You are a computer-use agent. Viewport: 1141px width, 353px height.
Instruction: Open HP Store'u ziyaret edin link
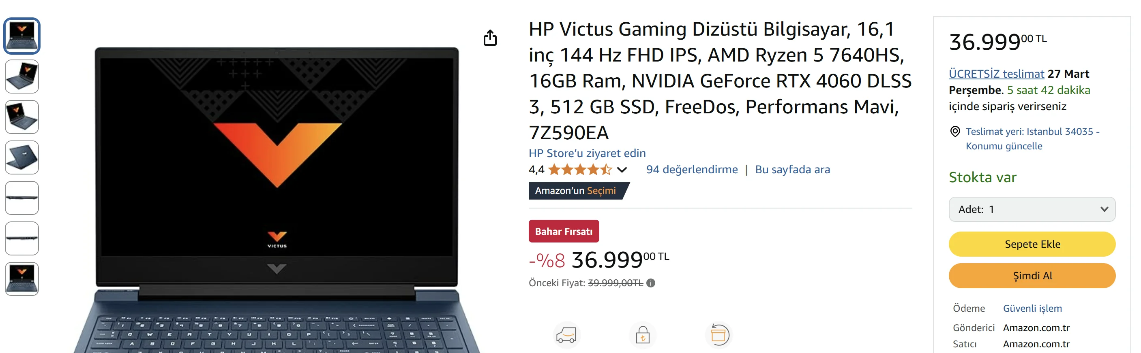(x=587, y=153)
